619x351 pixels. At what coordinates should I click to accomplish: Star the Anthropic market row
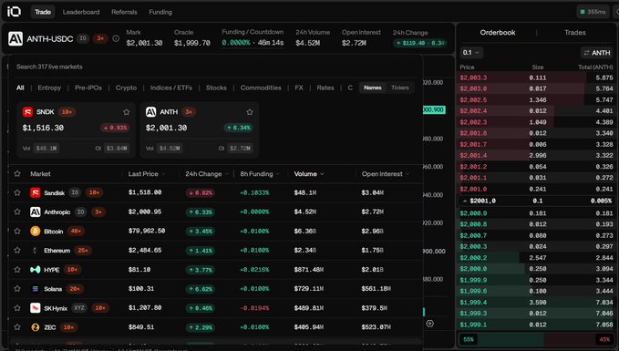17,212
